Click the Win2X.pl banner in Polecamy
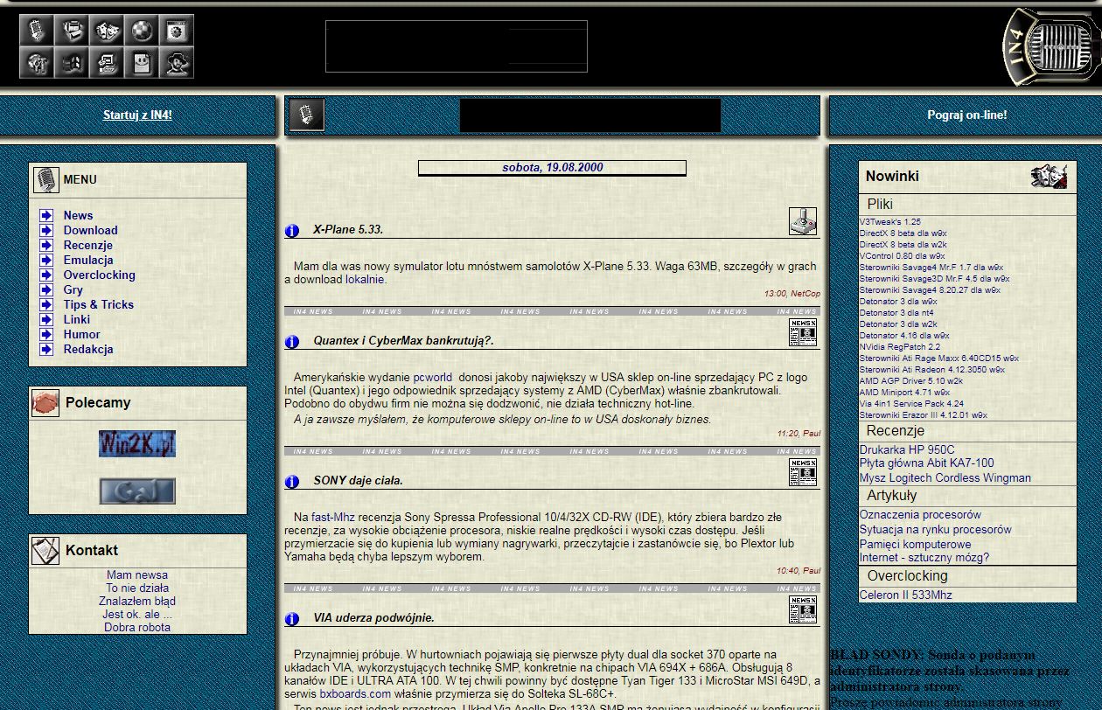 tap(137, 444)
